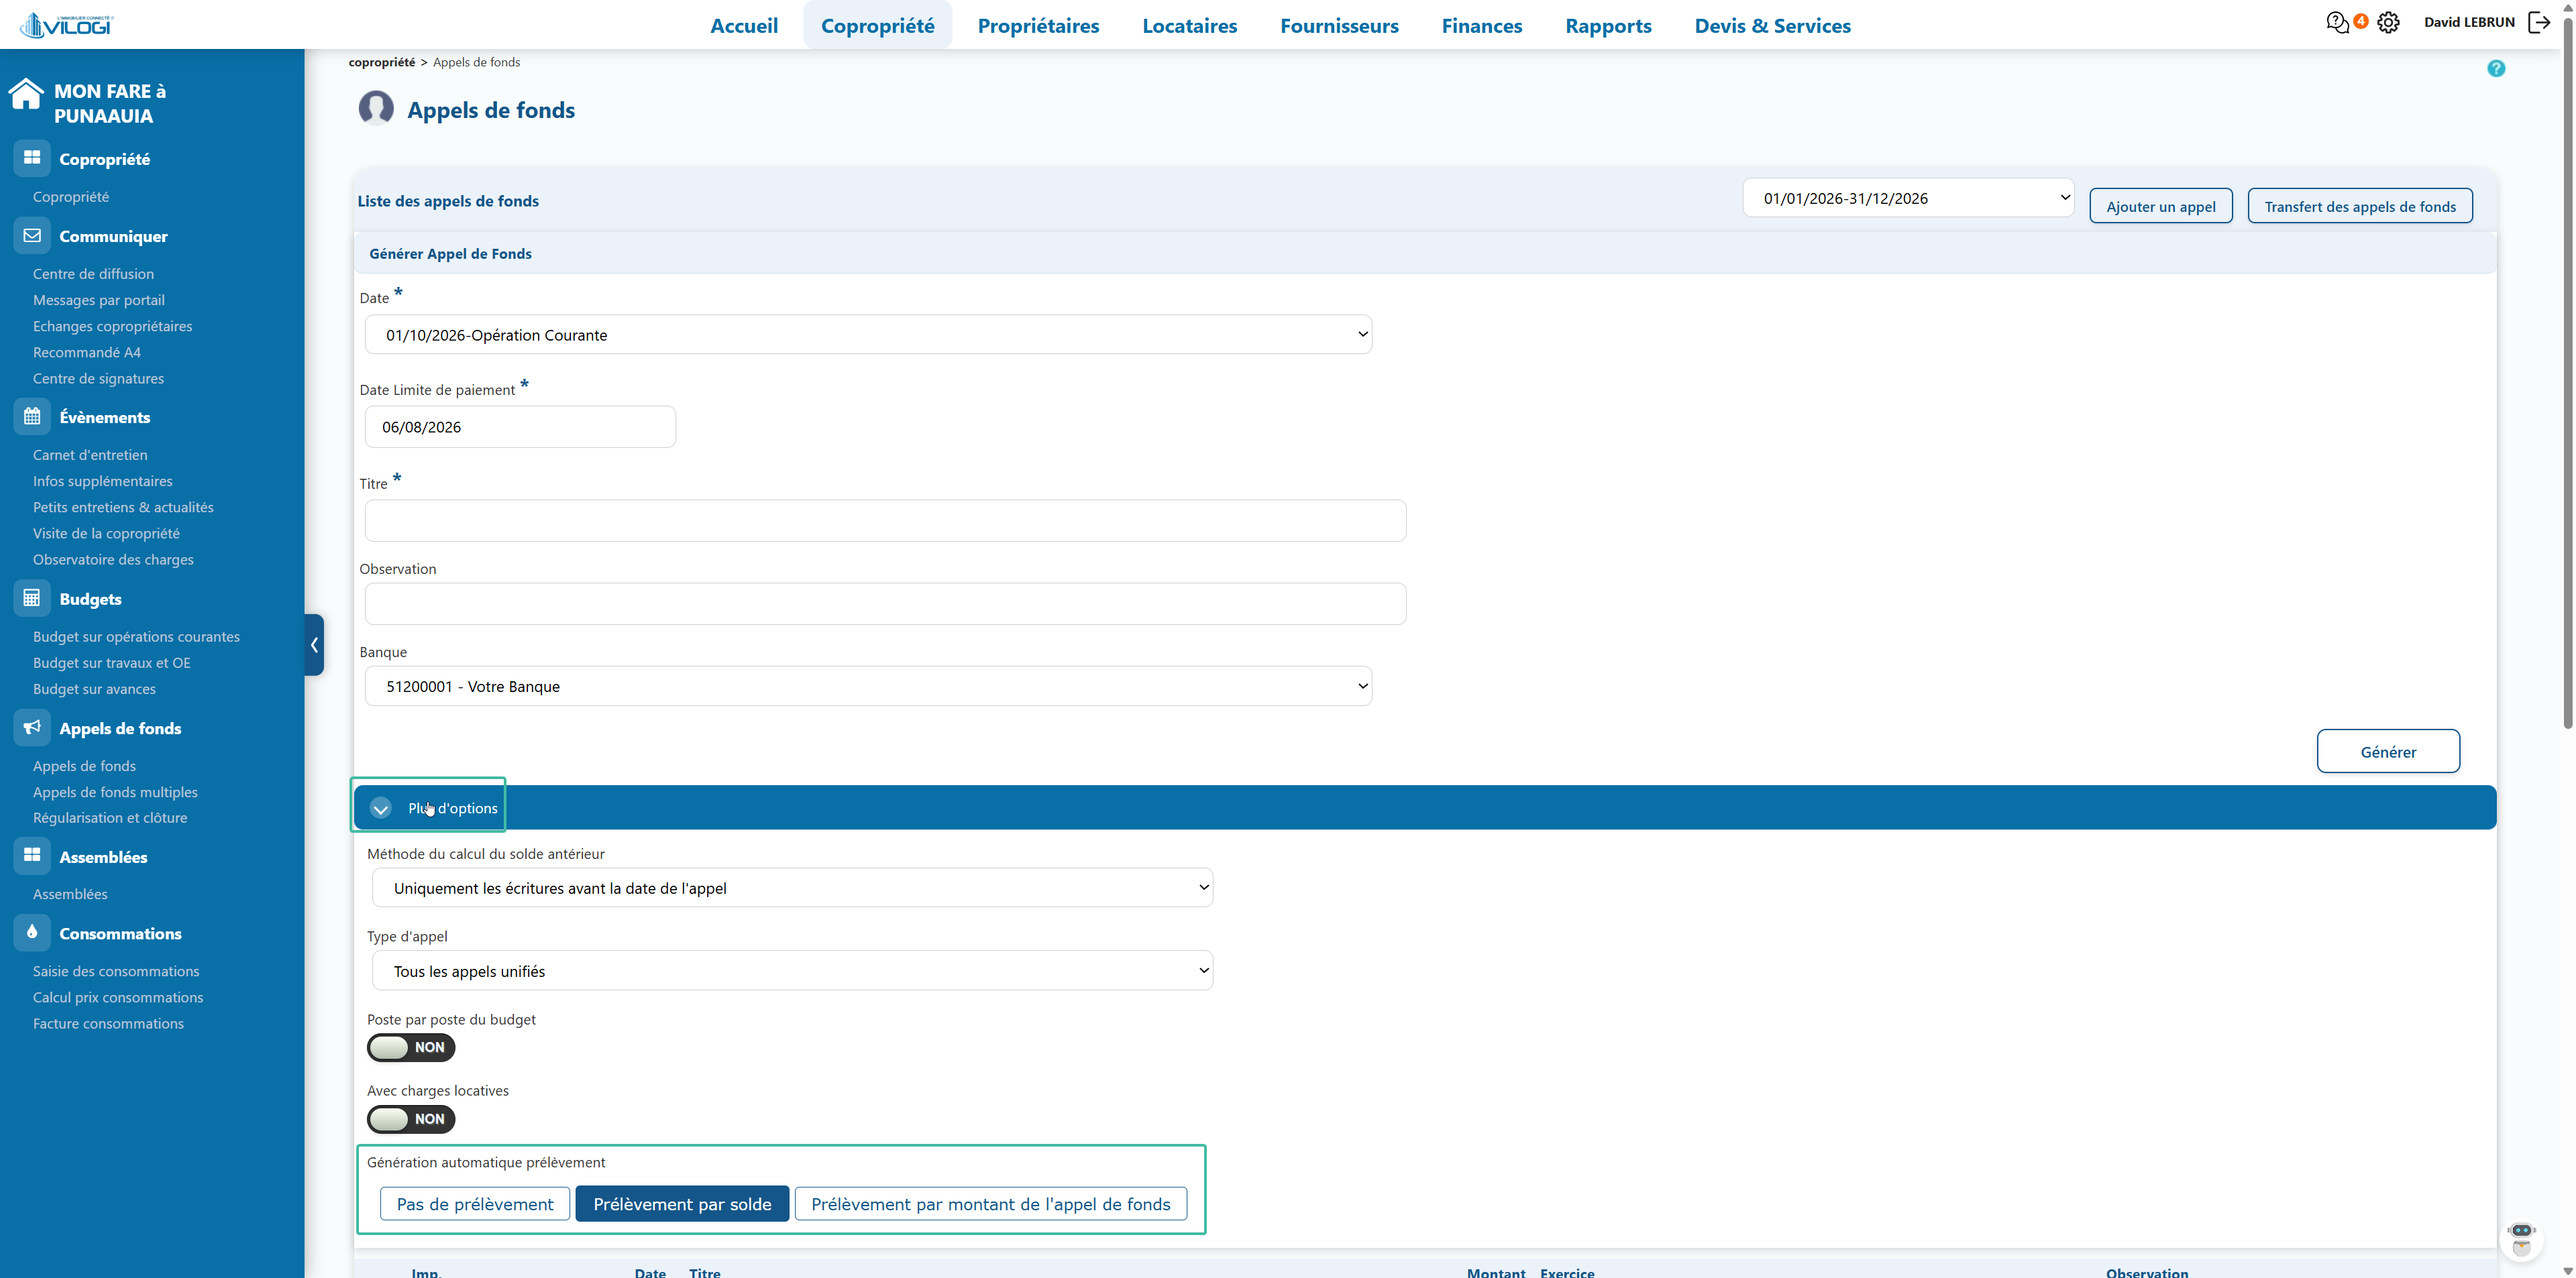Open the Propriétaires top menu

pyautogui.click(x=1038, y=26)
